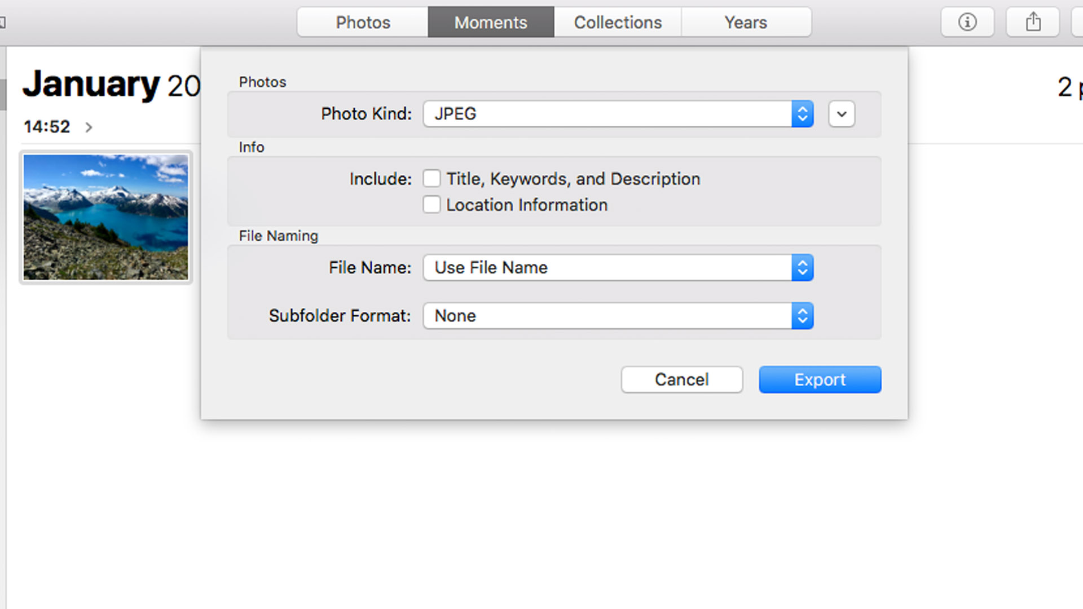This screenshot has height=609, width=1083.
Task: Enable Title, Keywords, and Description checkbox
Action: click(431, 178)
